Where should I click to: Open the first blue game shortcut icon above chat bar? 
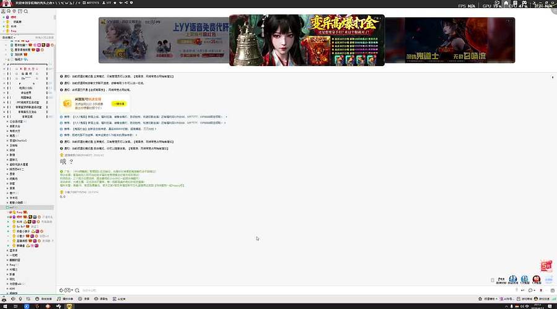(x=512, y=280)
